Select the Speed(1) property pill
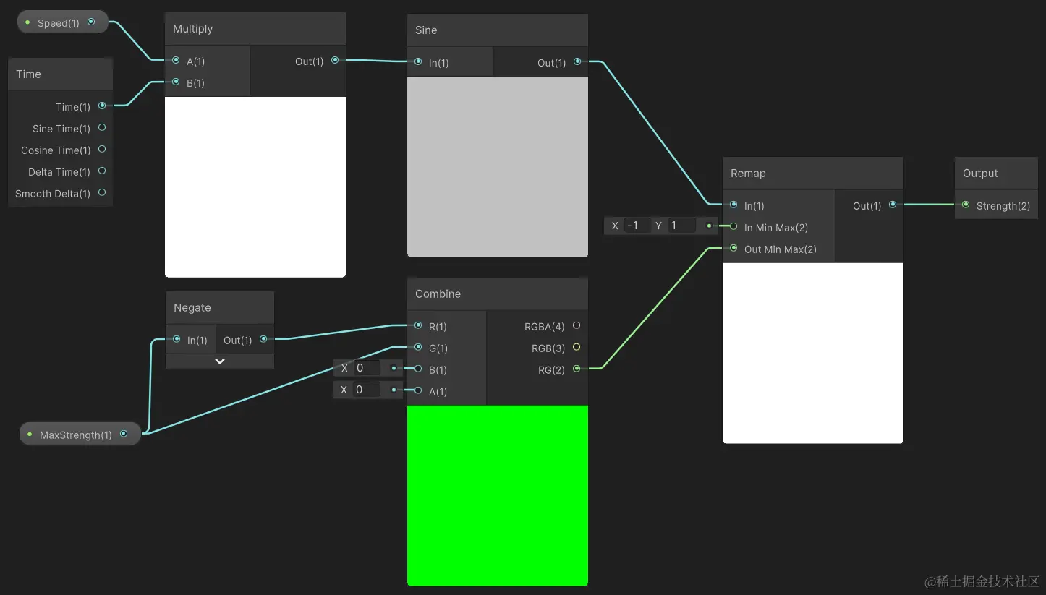 click(x=63, y=22)
